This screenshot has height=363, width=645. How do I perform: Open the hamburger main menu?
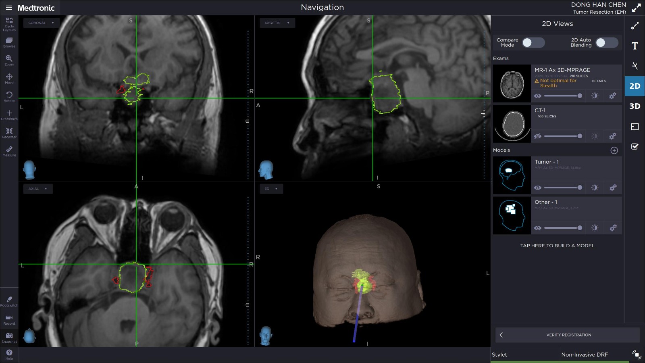tap(9, 8)
